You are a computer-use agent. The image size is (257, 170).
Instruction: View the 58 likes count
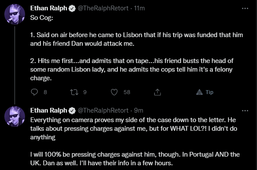point(127,92)
